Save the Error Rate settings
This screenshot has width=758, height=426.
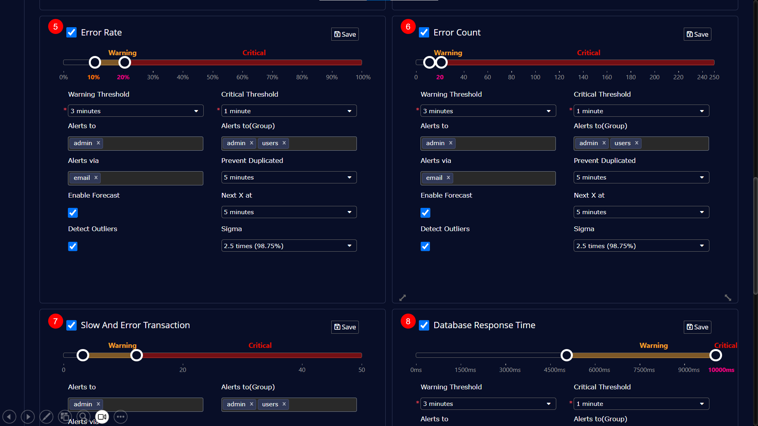pyautogui.click(x=345, y=34)
